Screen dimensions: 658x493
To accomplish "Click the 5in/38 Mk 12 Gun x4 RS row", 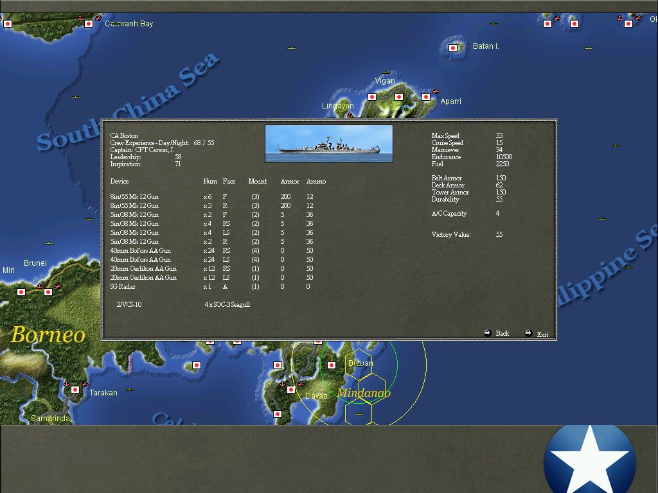I will (212, 223).
